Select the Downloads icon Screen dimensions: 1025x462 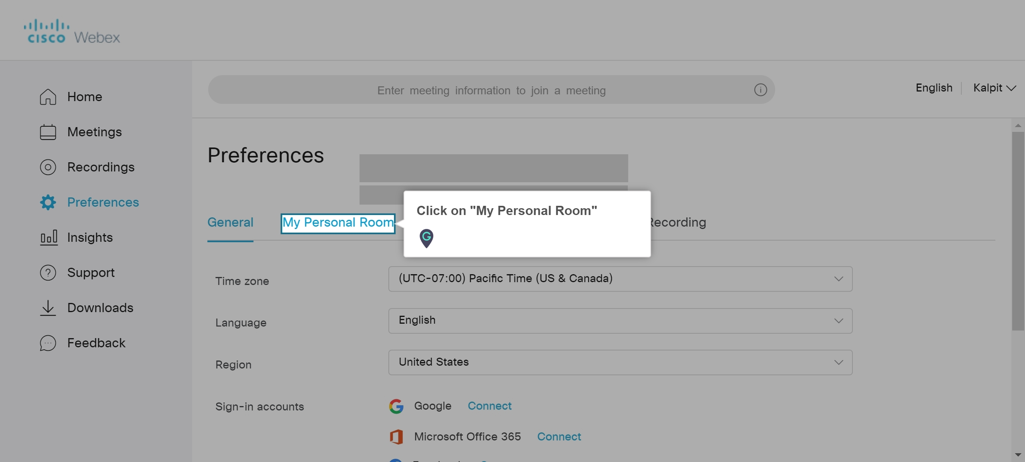48,308
